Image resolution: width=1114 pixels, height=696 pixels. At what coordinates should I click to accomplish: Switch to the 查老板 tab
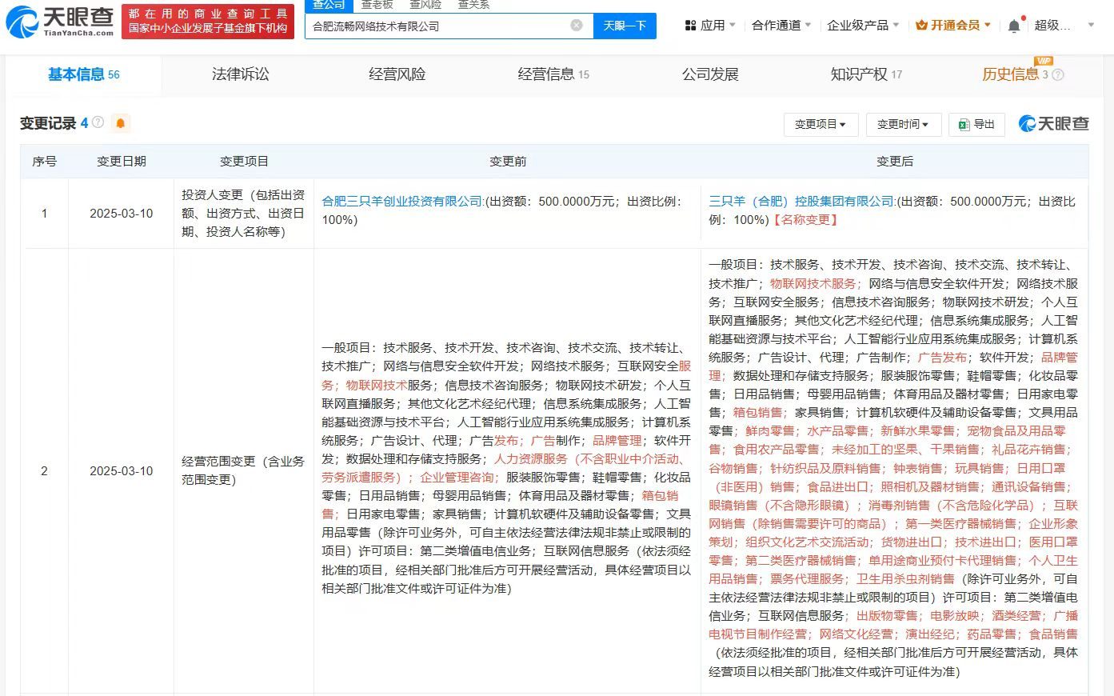(376, 5)
